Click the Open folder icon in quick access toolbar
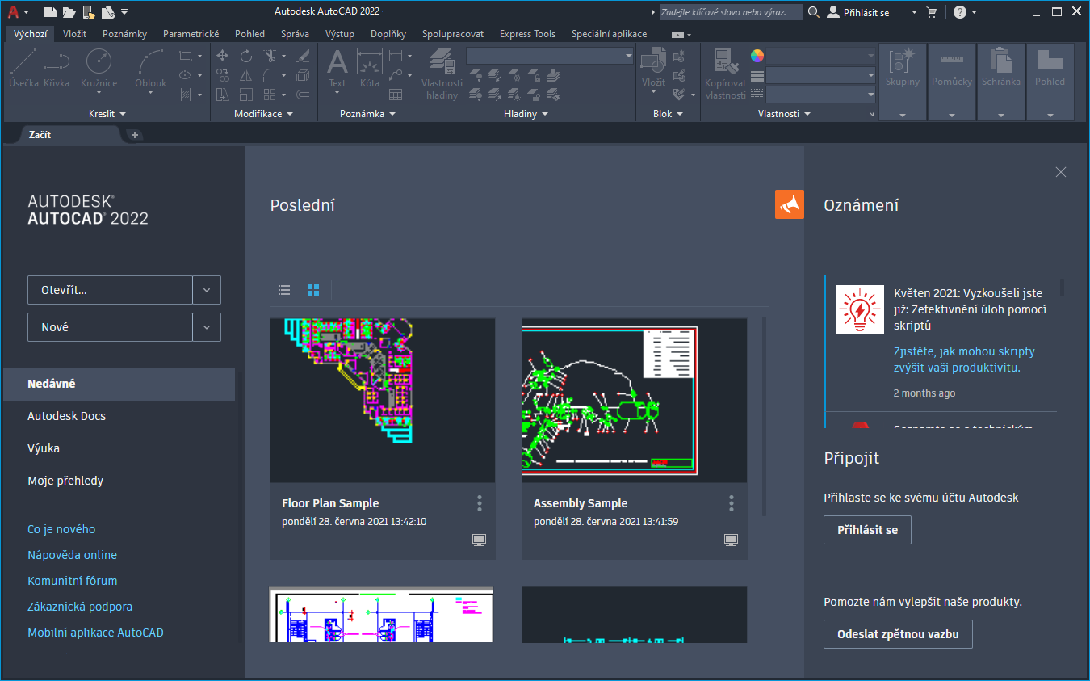 (69, 12)
